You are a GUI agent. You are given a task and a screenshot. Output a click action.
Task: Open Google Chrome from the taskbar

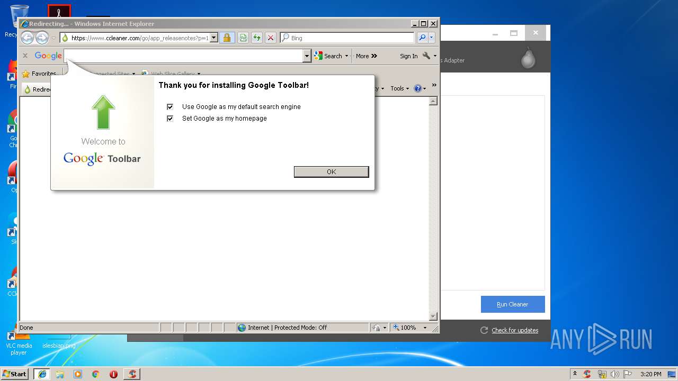pos(96,374)
